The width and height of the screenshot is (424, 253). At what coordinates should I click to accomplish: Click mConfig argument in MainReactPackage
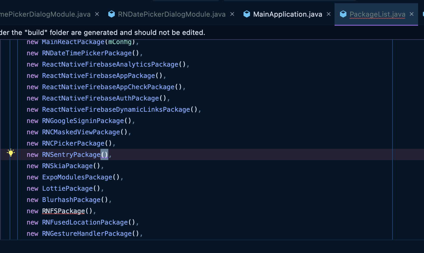click(x=120, y=42)
